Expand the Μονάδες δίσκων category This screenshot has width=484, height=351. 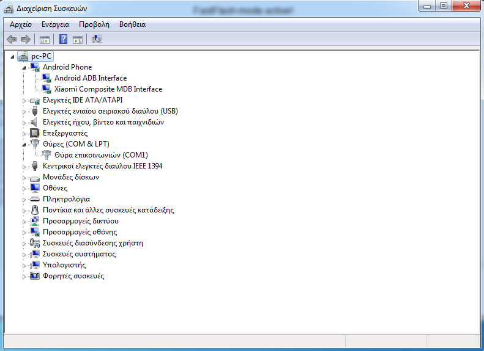pos(24,178)
